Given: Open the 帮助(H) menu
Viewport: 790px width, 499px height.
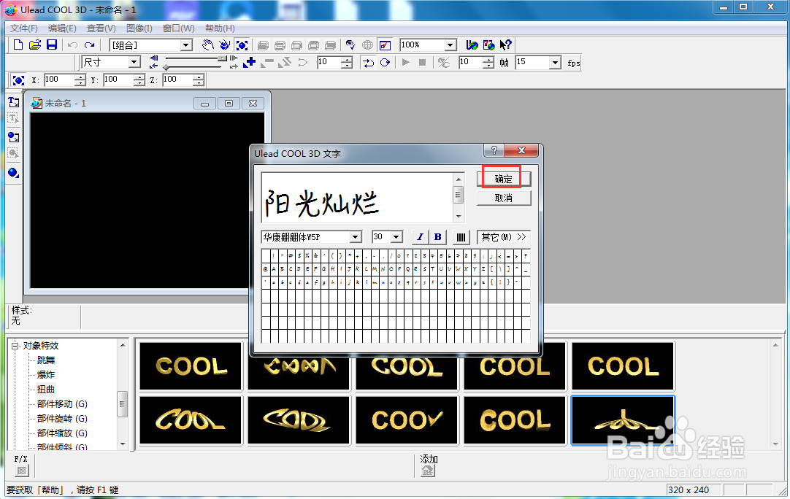Looking at the screenshot, I should 220,28.
